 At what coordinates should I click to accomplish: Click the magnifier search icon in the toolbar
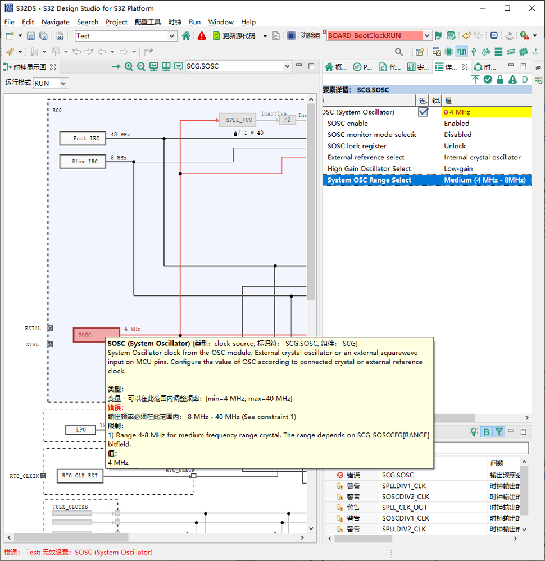point(398,52)
